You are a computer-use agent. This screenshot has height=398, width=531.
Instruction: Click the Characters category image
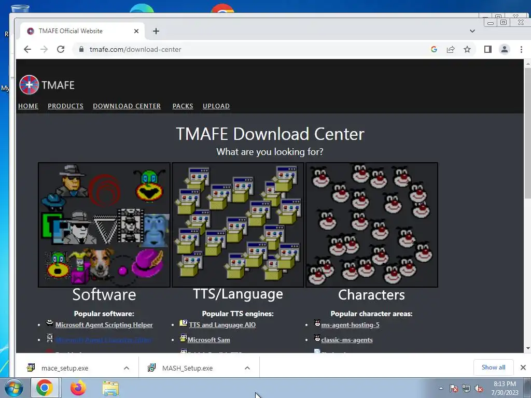371,225
